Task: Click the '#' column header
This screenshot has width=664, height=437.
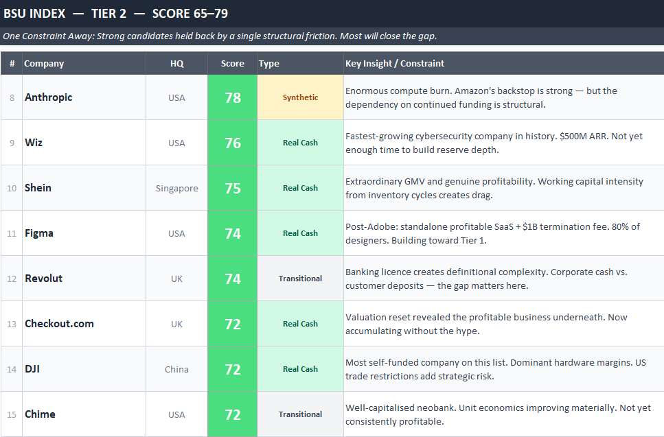Action: (12, 63)
